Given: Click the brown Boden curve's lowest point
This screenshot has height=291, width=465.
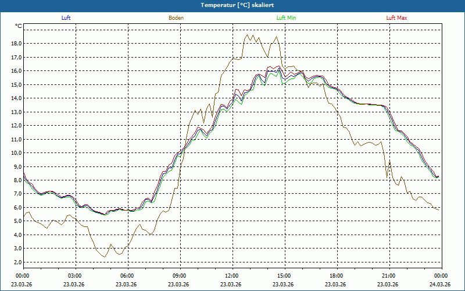Looking at the screenshot, I should pyautogui.click(x=105, y=257).
